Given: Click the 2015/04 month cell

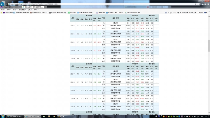Looking at the screenshot, I should pos(73,98).
